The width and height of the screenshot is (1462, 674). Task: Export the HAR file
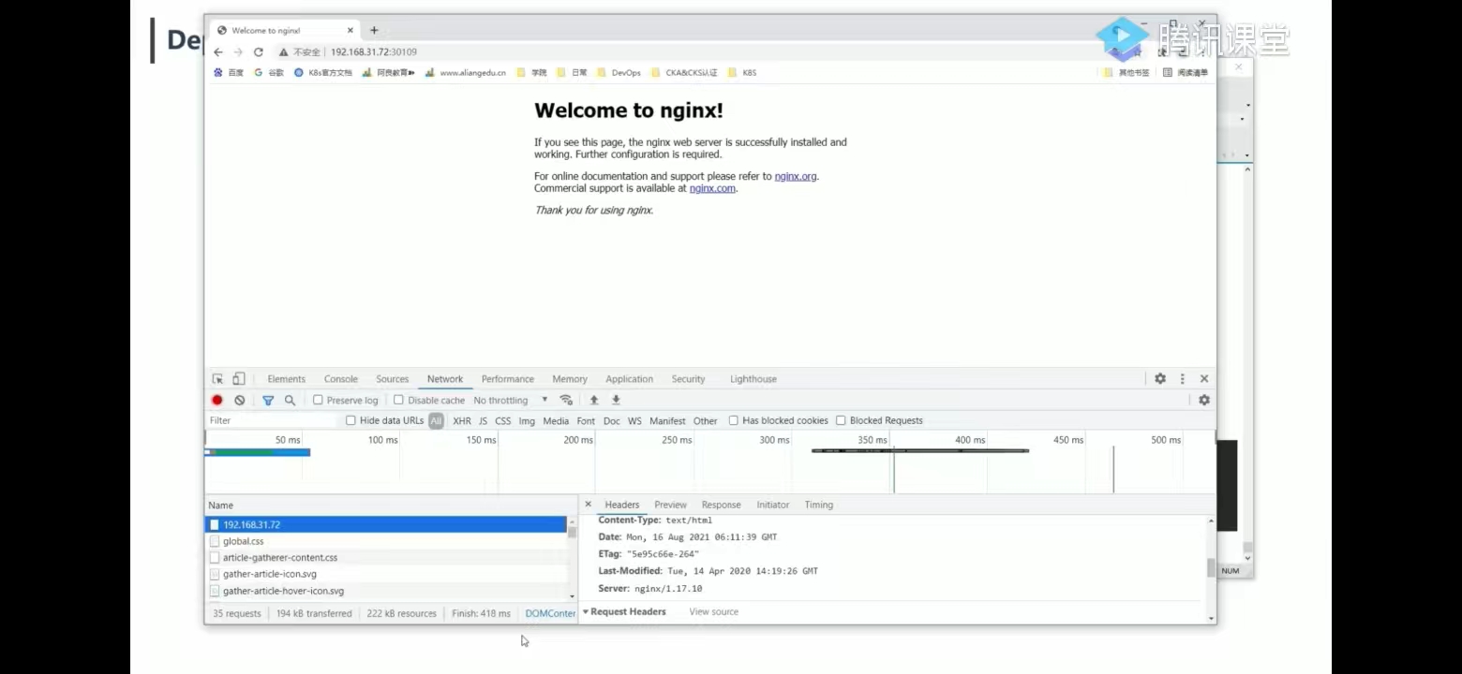(616, 401)
